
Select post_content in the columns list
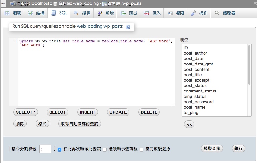coord(197,69)
